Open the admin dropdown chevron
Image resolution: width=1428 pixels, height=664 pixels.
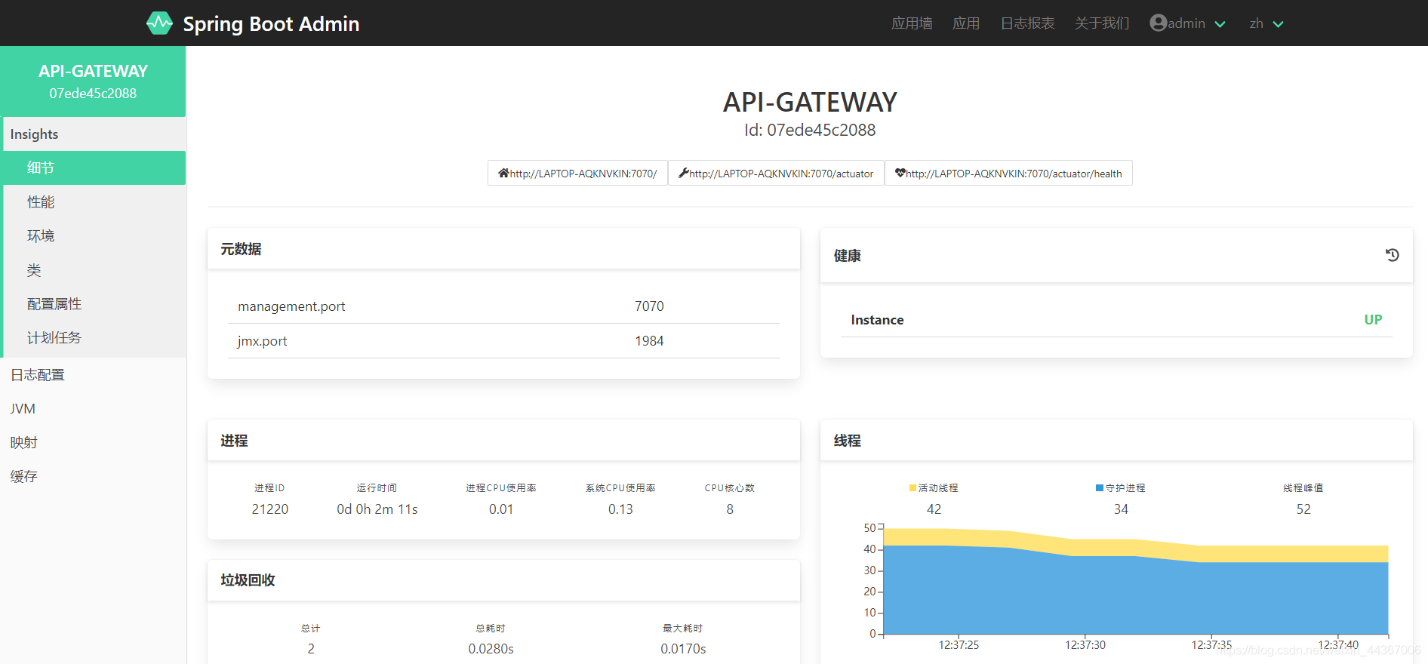coord(1220,24)
